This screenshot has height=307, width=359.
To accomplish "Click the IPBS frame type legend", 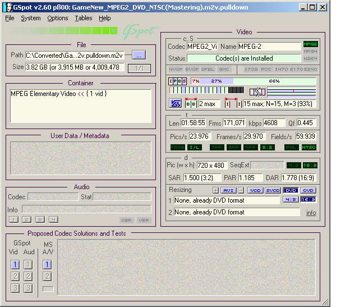I will pyautogui.click(x=177, y=81).
